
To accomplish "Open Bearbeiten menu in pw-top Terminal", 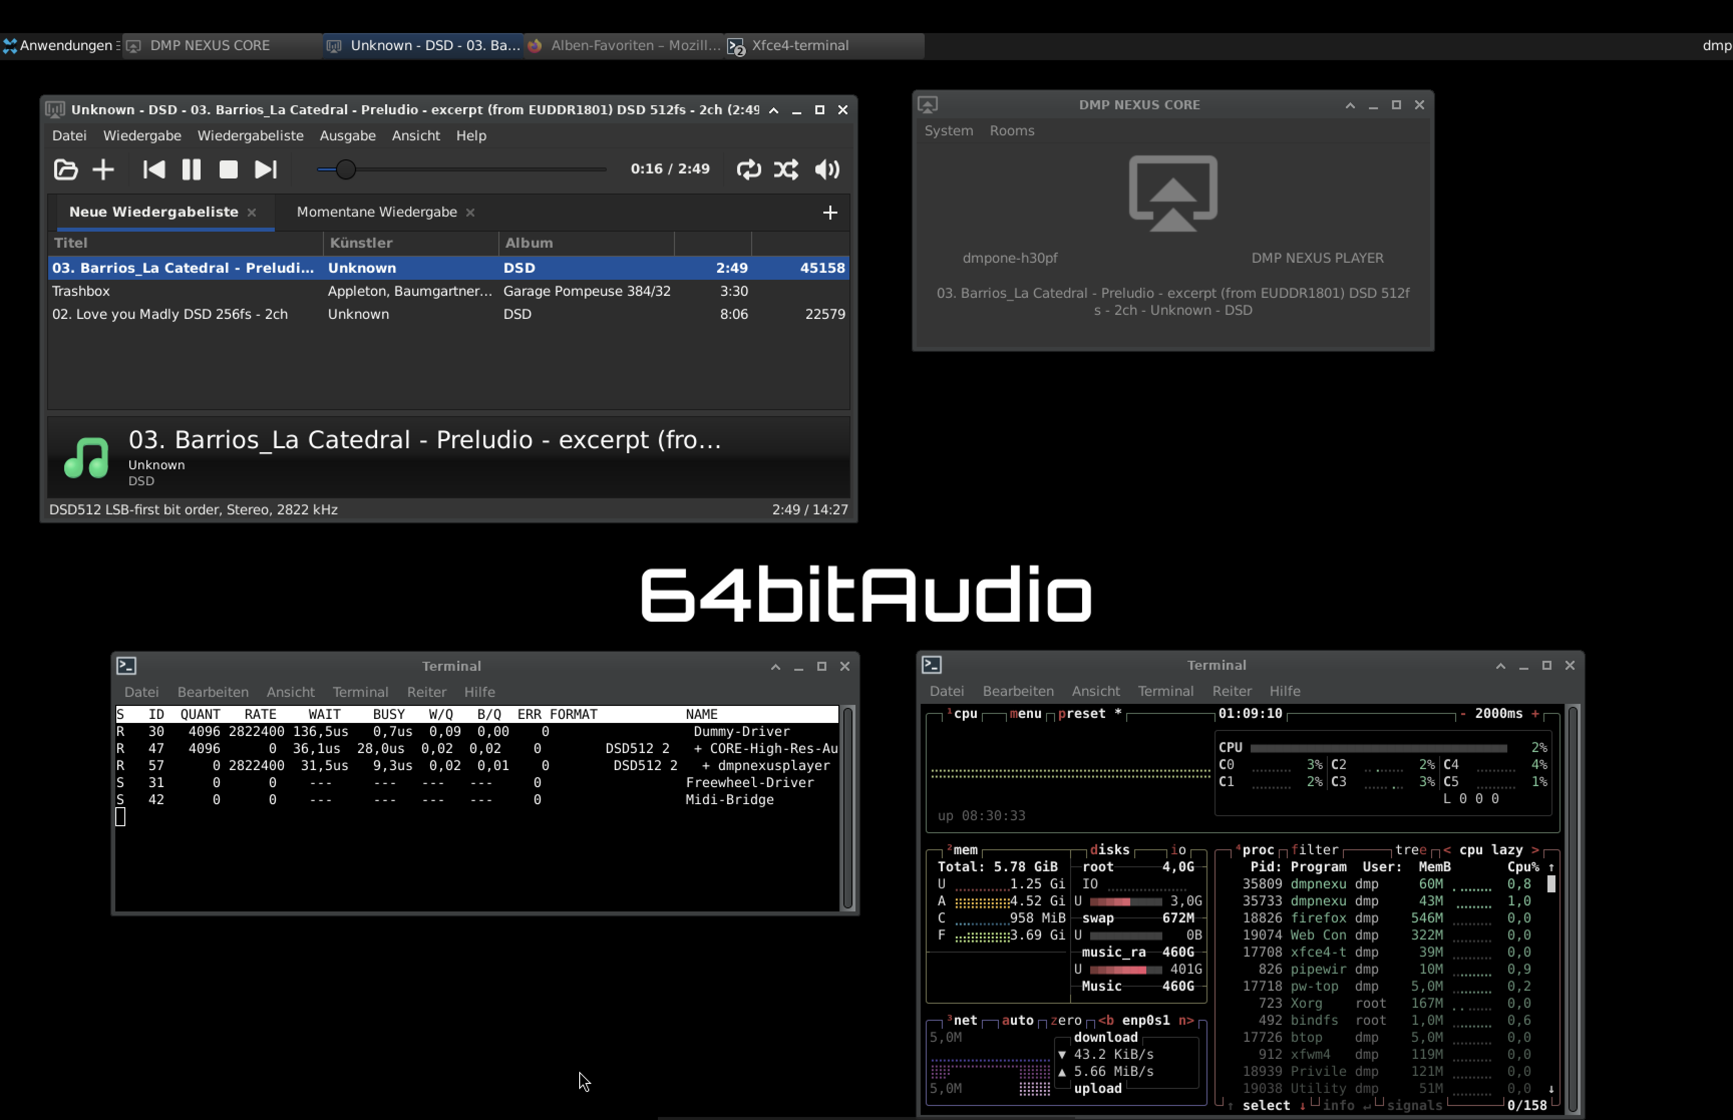I will click(213, 692).
